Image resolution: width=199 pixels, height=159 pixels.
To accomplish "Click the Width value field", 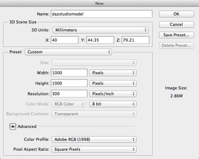I will pyautogui.click(x=69, y=73).
